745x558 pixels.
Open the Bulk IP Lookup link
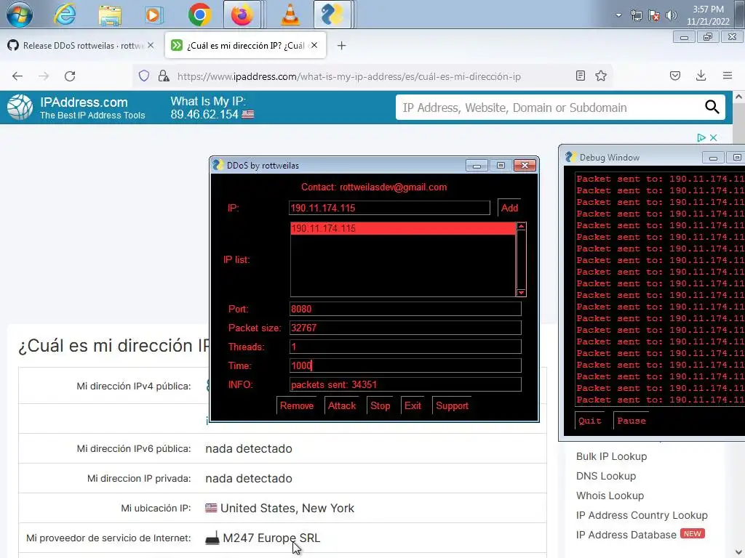611,456
